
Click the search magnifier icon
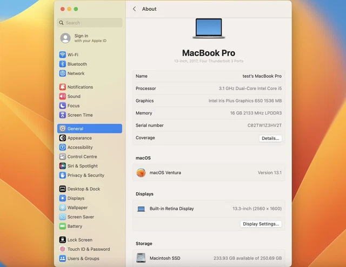tap(61, 23)
